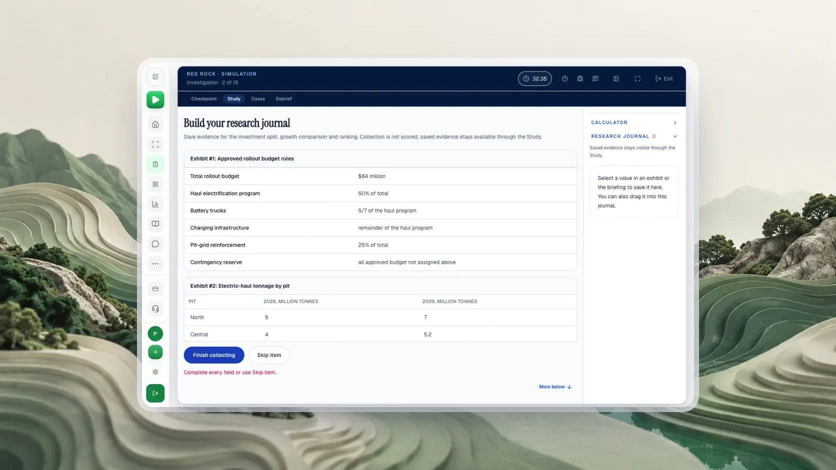This screenshot has height=470, width=836.
Task: Click the focus frame icon below home
Action: point(155,144)
